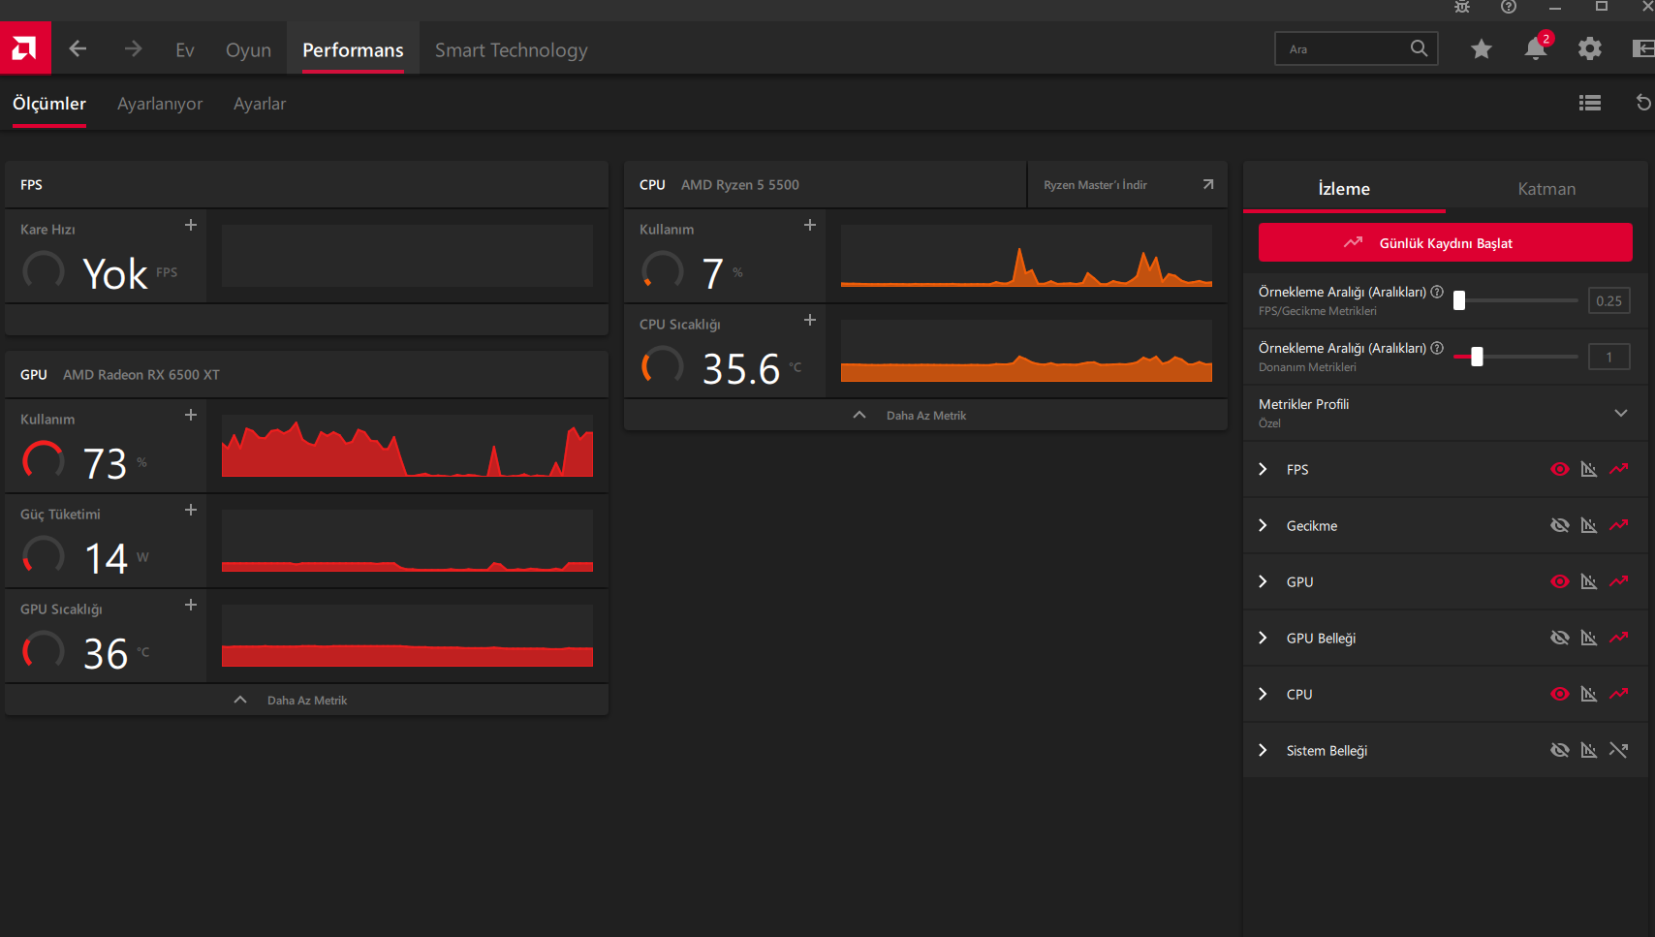1655x937 pixels.
Task: Open the Ev tab
Action: [x=185, y=50]
